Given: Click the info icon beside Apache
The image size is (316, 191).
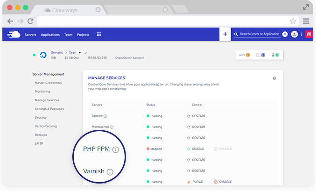Looking at the screenshot, I should (x=105, y=116).
